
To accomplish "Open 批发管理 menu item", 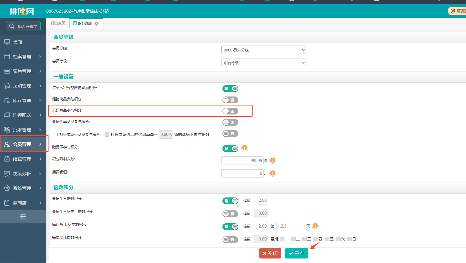I will (23, 130).
